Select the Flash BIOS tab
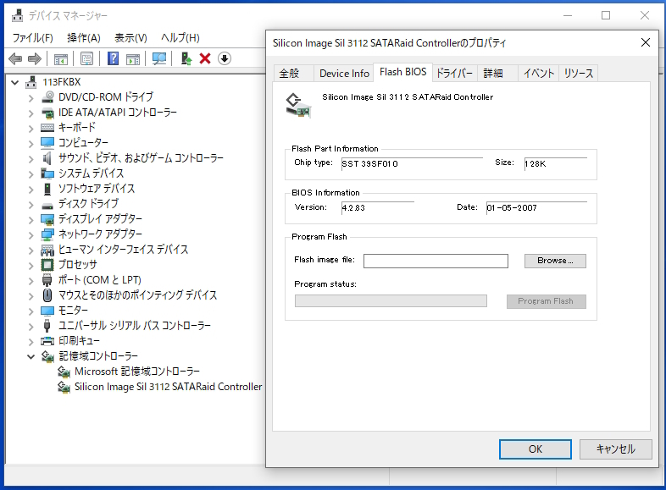666x490 pixels. tap(402, 72)
